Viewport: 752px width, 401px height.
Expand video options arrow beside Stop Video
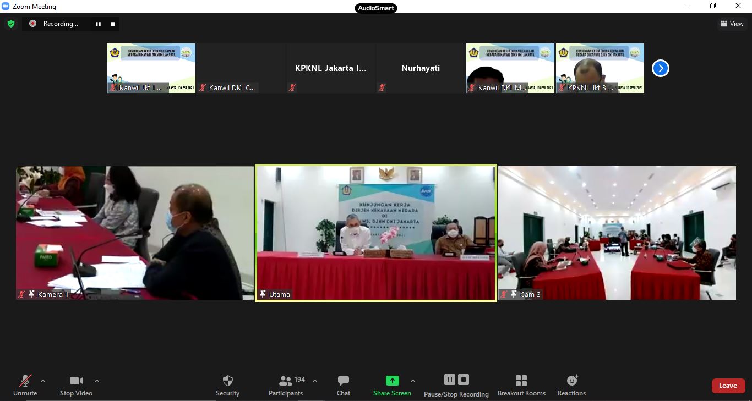(97, 381)
